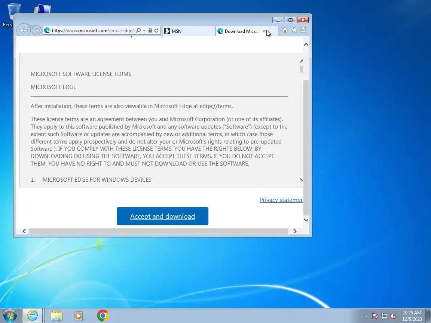Close the Download Microsoft Edge tab
Viewport: 431px width, 323px height.
coord(264,31)
